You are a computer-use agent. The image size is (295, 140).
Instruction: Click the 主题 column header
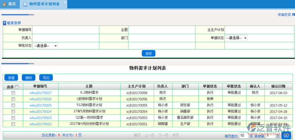point(89,87)
